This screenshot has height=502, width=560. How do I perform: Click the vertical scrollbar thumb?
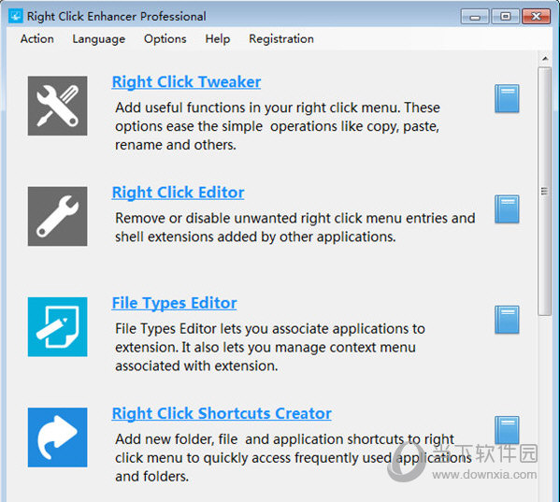coord(545,191)
